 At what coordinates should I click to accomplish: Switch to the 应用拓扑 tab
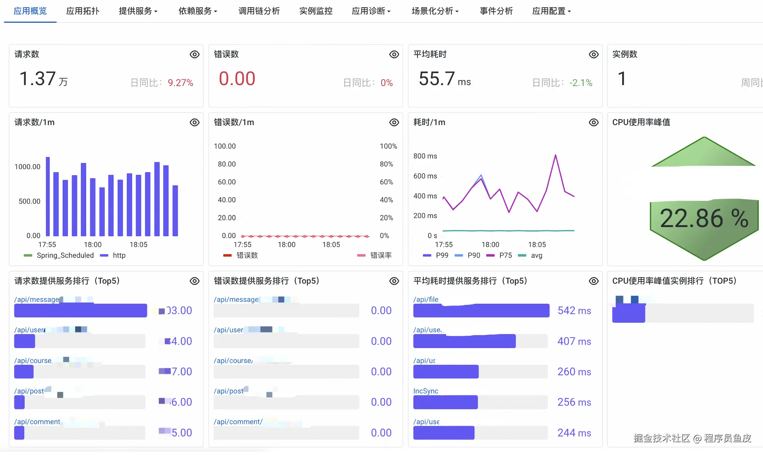pyautogui.click(x=83, y=11)
